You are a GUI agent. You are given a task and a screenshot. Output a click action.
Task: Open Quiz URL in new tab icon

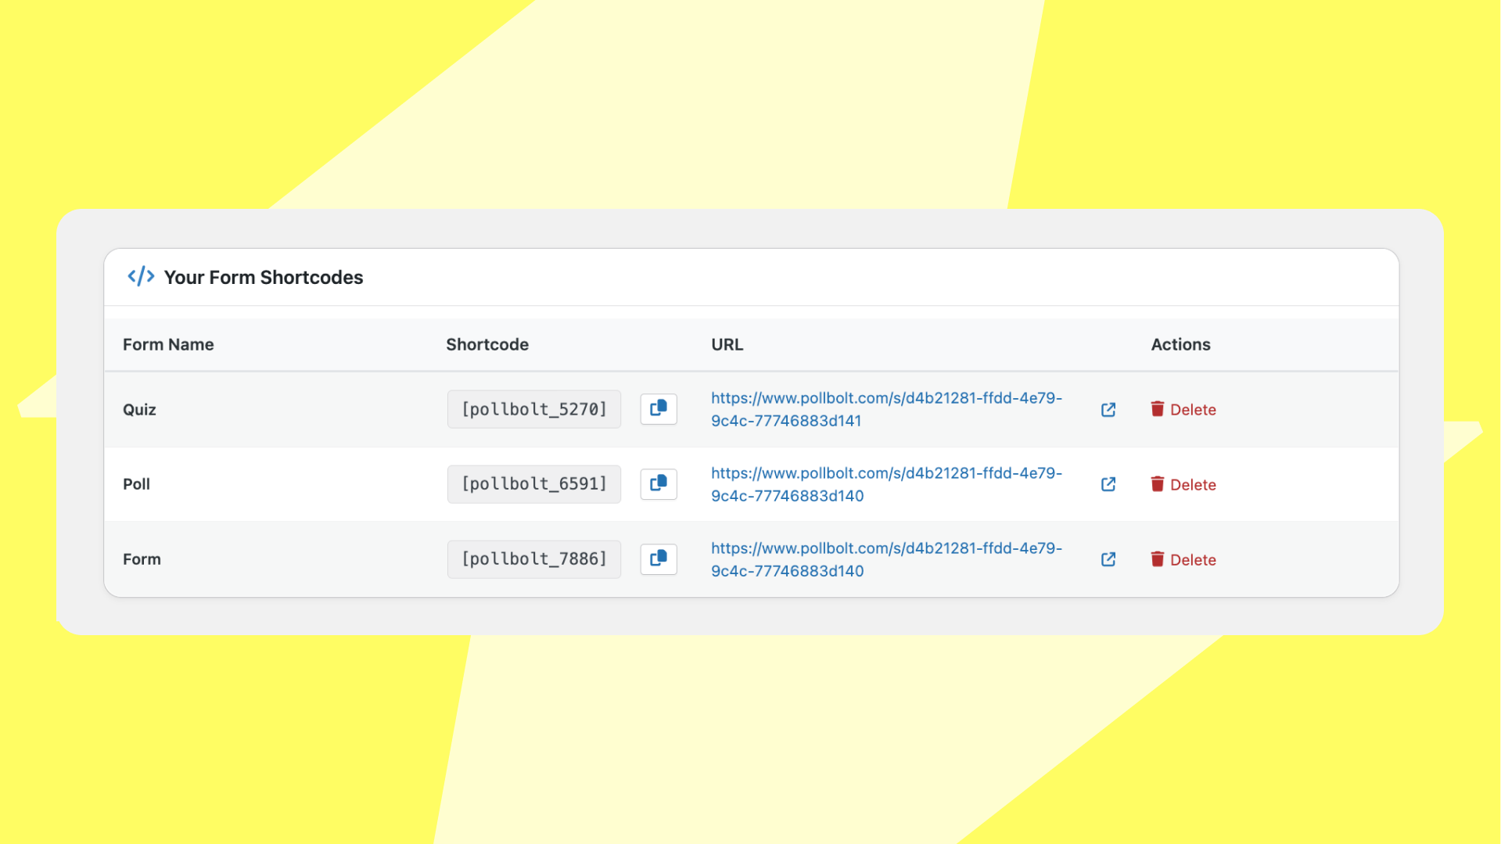pyautogui.click(x=1108, y=410)
